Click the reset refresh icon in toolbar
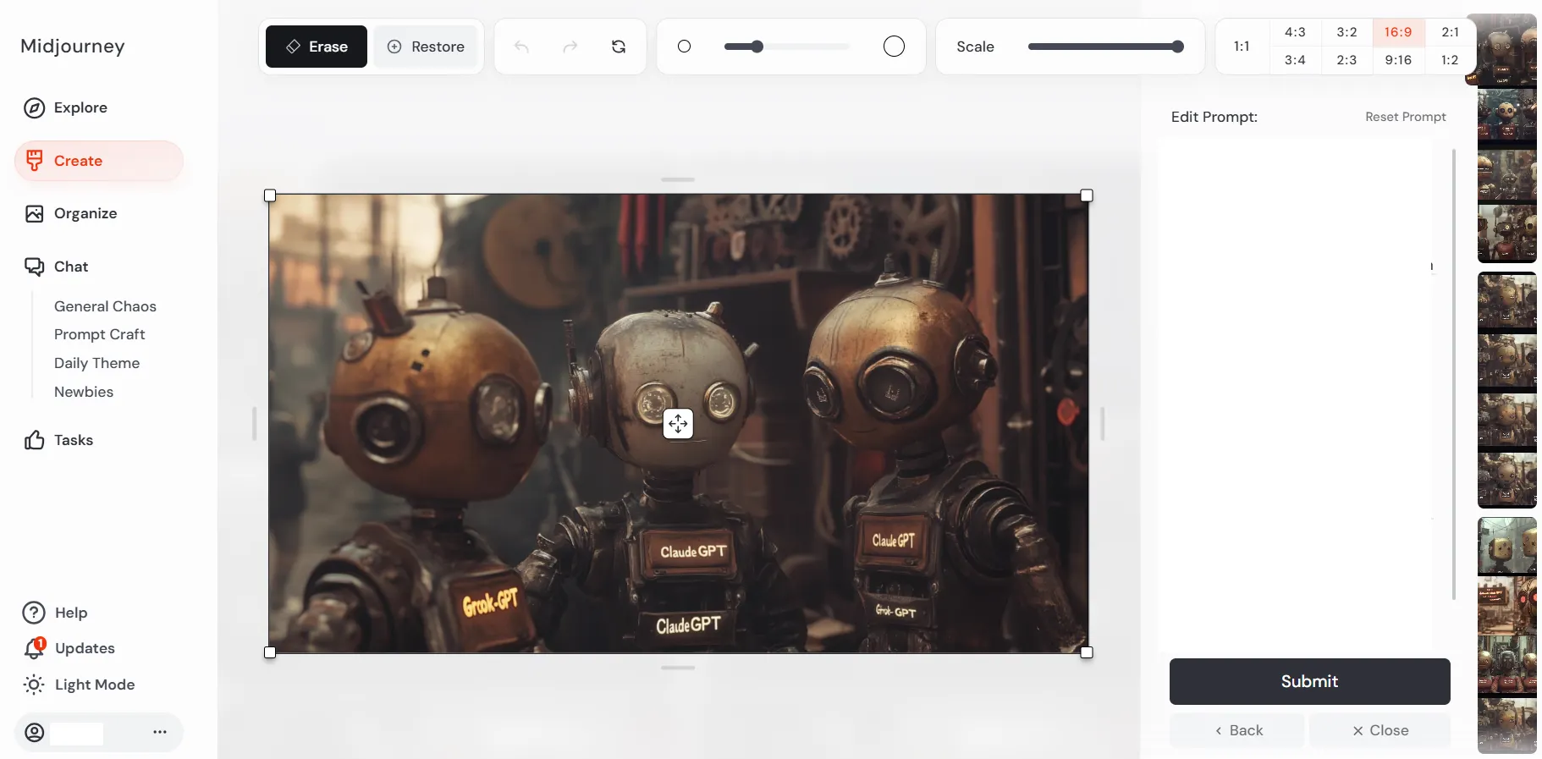Image resolution: width=1542 pixels, height=759 pixels. tap(619, 47)
